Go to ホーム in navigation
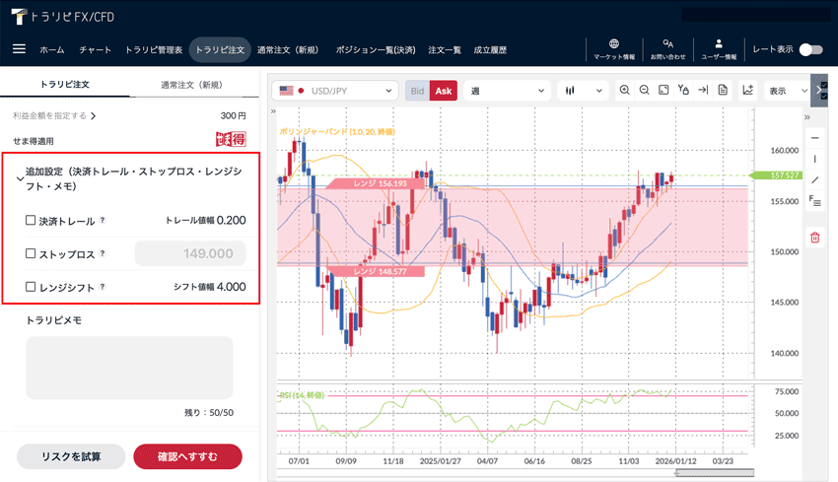838x482 pixels. pos(52,49)
